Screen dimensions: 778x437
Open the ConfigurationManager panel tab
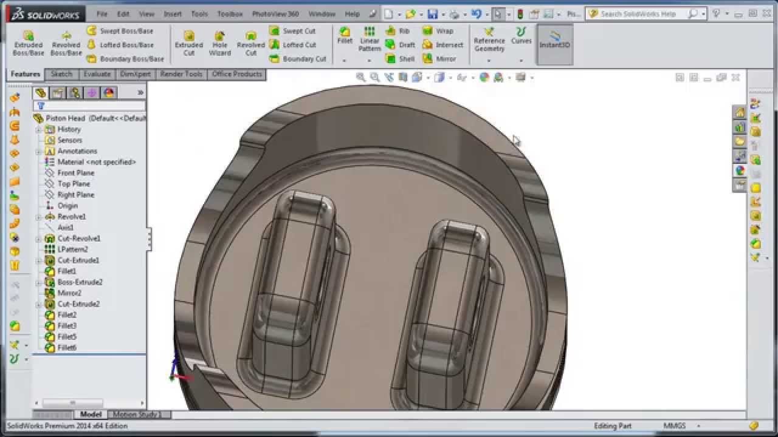pos(75,93)
